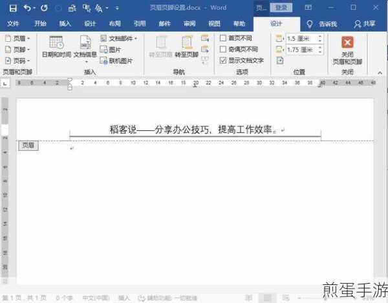Redo using the repeat arrow icon
Image resolution: width=388 pixels, height=303 pixels.
pyautogui.click(x=44, y=8)
